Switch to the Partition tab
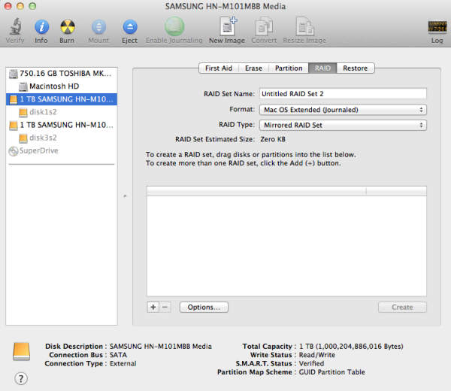Image resolution: width=451 pixels, height=391 pixels. 289,68
